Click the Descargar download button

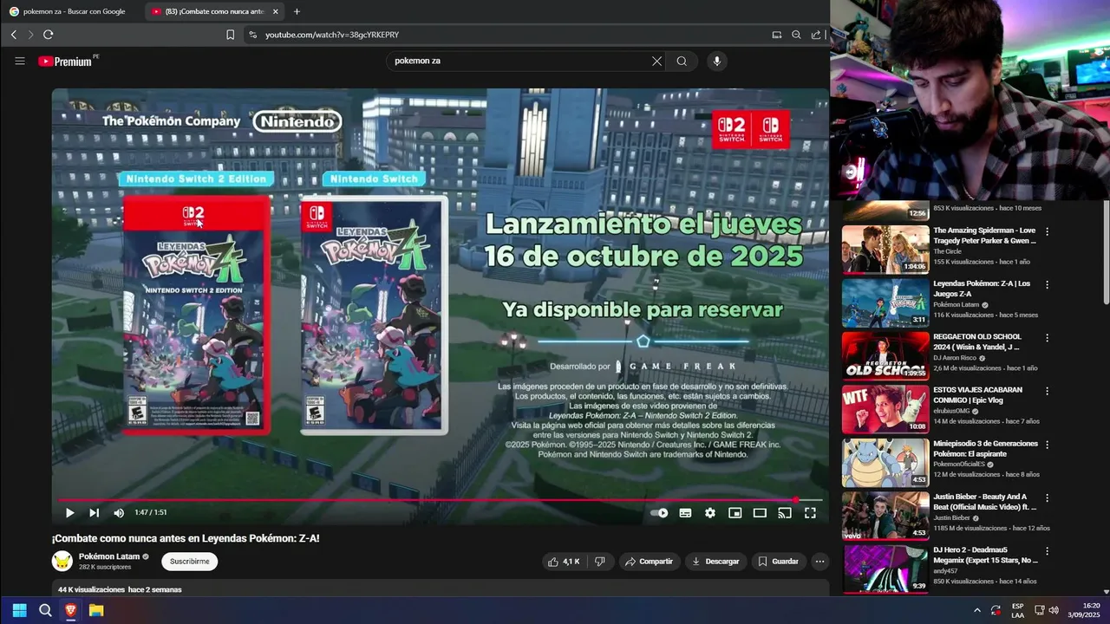[715, 562]
